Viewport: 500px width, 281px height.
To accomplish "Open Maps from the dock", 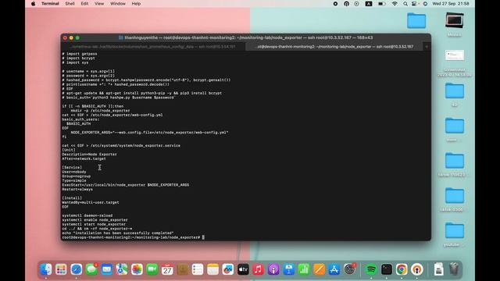I will pos(122,269).
